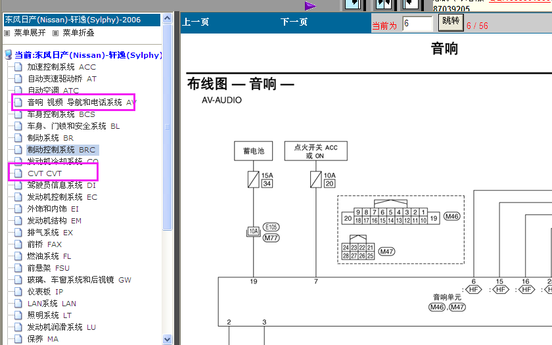Click the page icon next to CVT CVT
This screenshot has height=345, width=552.
pyautogui.click(x=18, y=173)
